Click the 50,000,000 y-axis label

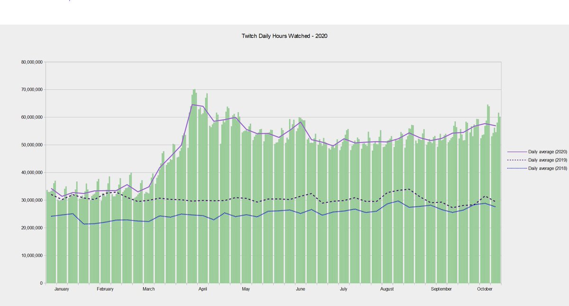click(x=31, y=145)
